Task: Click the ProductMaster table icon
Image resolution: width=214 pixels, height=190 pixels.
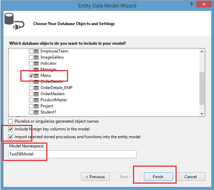Action: [36, 100]
